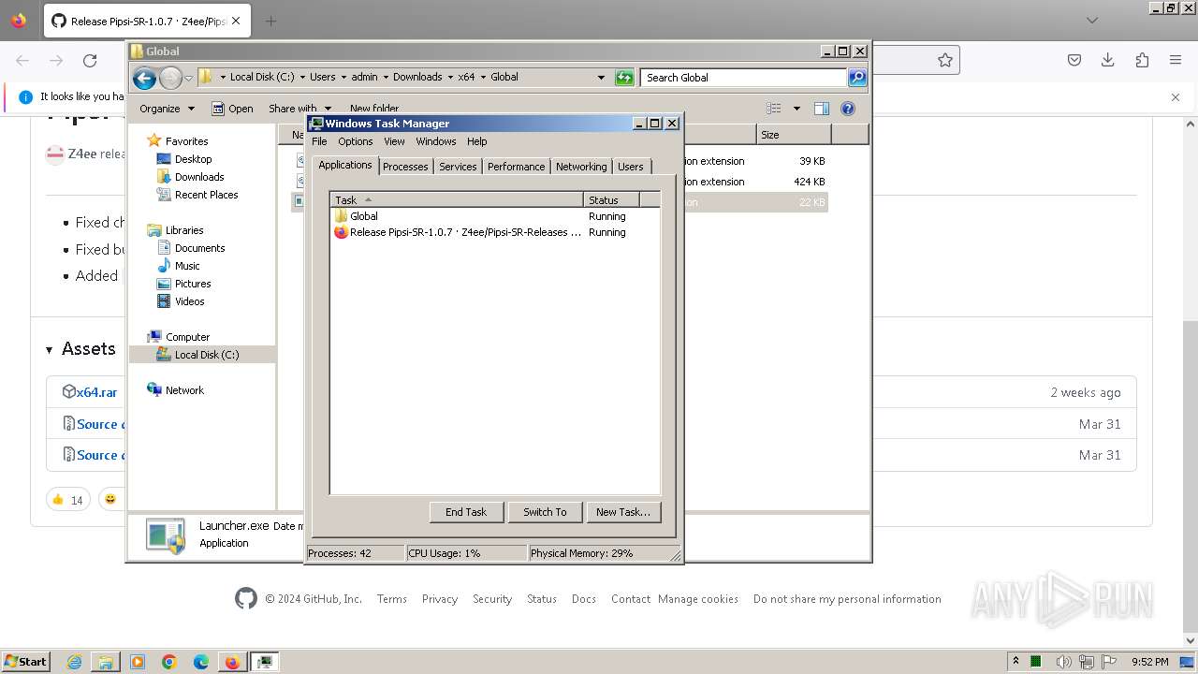Select the Global task row
The image size is (1198, 674).
494,216
